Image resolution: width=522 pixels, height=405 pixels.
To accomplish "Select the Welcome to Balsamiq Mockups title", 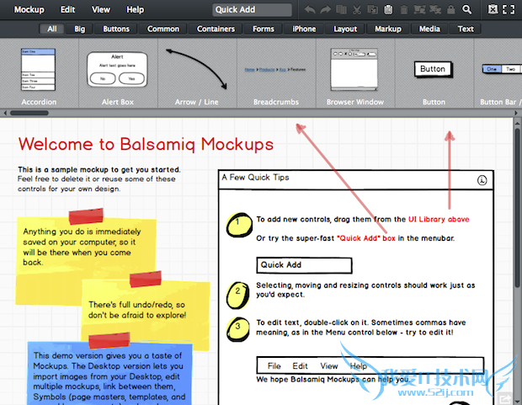I will coord(146,144).
